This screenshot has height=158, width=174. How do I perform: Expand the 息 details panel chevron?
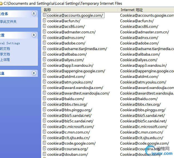pos(34,73)
